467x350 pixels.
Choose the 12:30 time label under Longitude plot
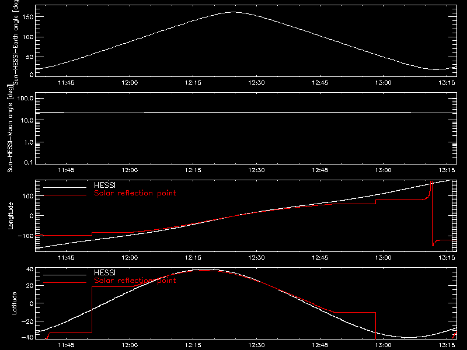click(x=256, y=257)
